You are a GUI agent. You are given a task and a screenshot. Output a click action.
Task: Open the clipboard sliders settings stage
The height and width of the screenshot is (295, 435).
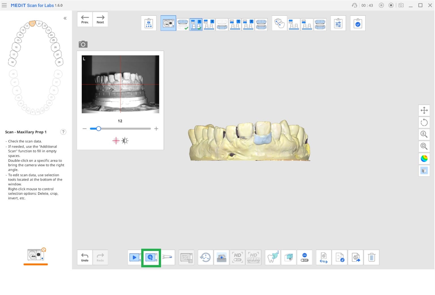(x=338, y=23)
